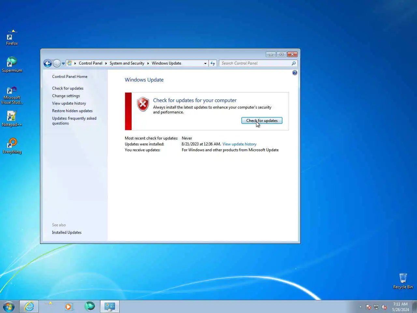The height and width of the screenshot is (313, 417).
Task: Click '8/21/2023 at 12:36 AM' install date
Action: [x=201, y=144]
